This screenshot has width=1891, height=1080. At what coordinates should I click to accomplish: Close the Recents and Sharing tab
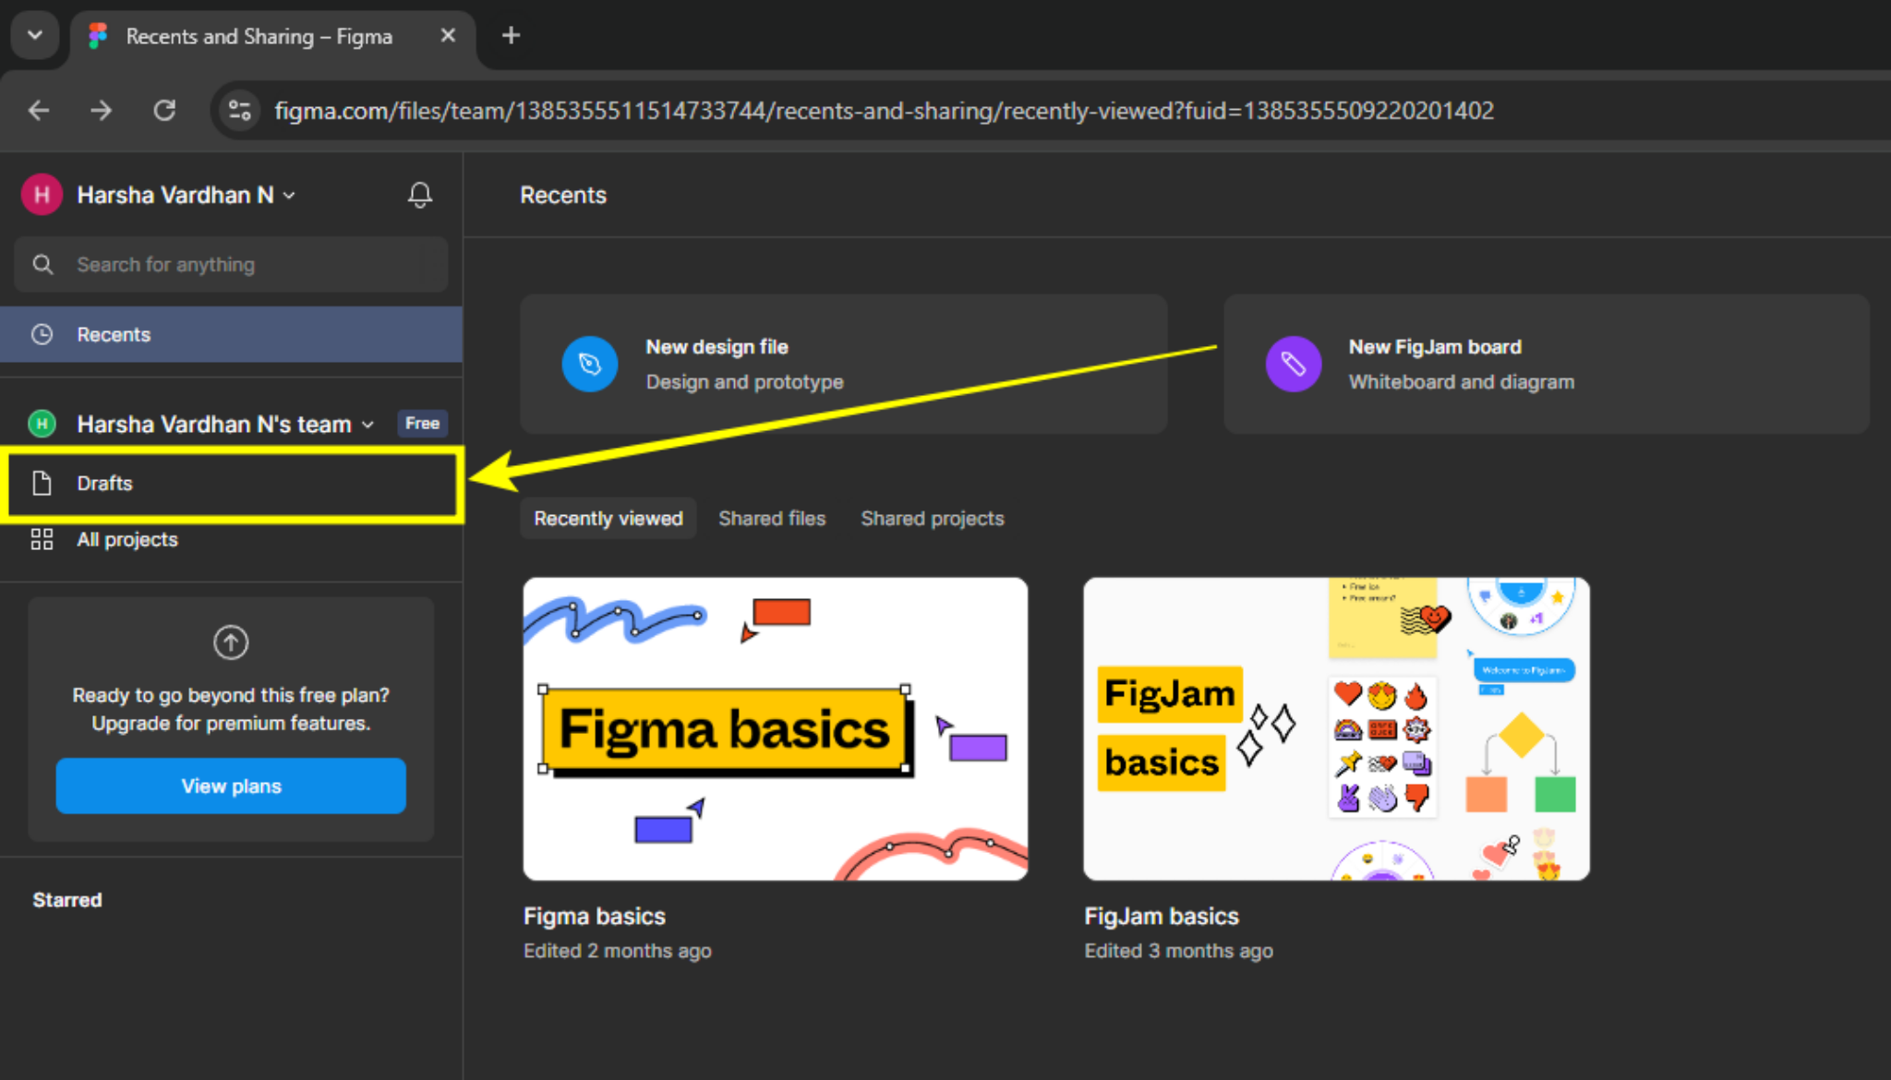click(x=448, y=36)
